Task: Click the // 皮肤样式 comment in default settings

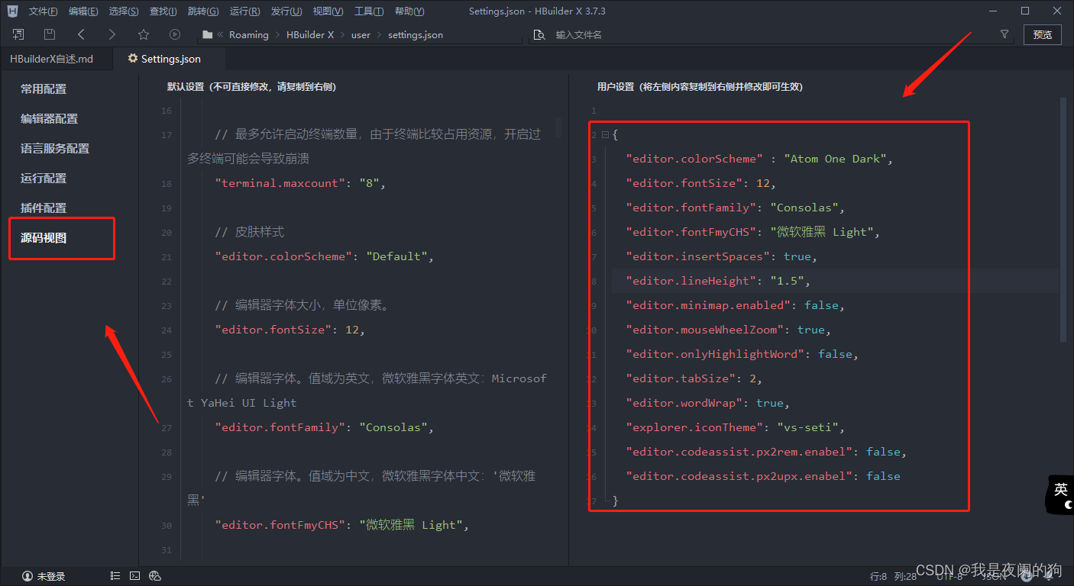Action: point(250,232)
